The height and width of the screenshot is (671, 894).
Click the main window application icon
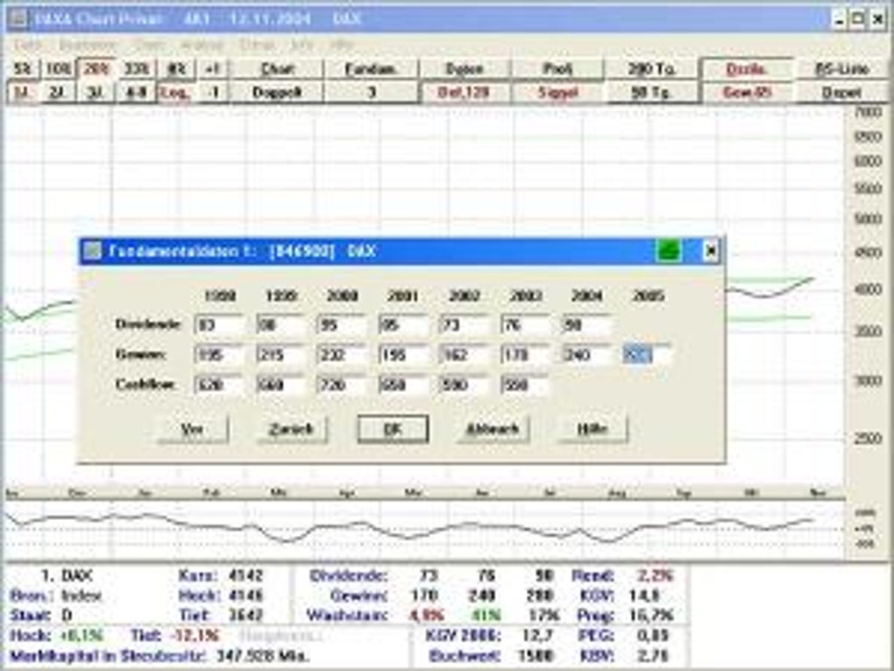click(x=17, y=18)
